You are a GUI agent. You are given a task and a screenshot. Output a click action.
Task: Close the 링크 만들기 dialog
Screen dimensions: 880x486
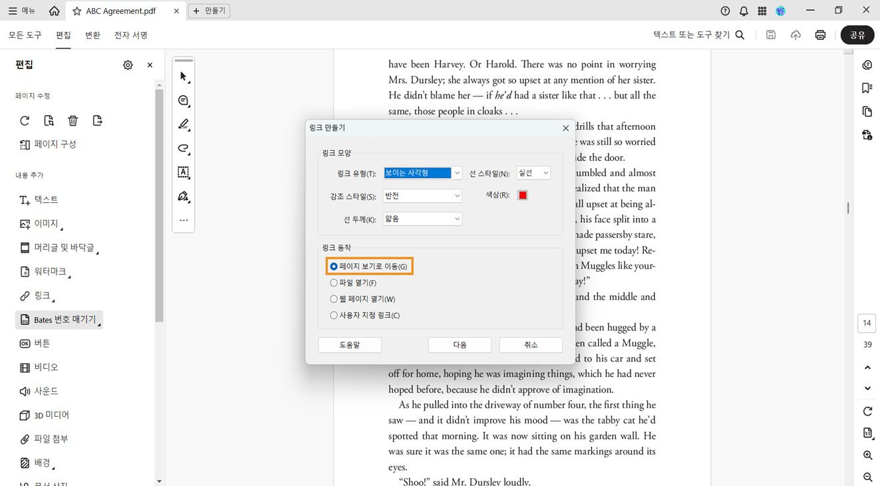click(566, 128)
